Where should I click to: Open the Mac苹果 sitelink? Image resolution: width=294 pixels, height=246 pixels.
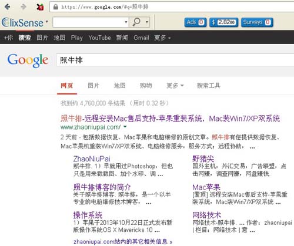(x=206, y=187)
